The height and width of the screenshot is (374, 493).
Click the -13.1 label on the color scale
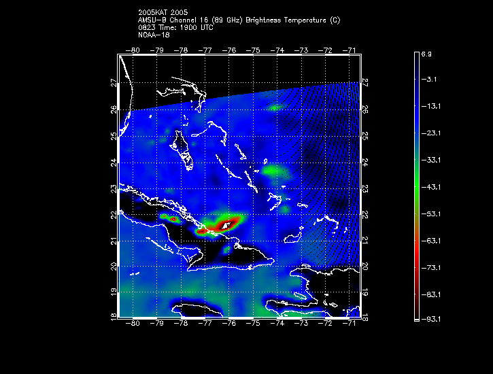point(434,107)
